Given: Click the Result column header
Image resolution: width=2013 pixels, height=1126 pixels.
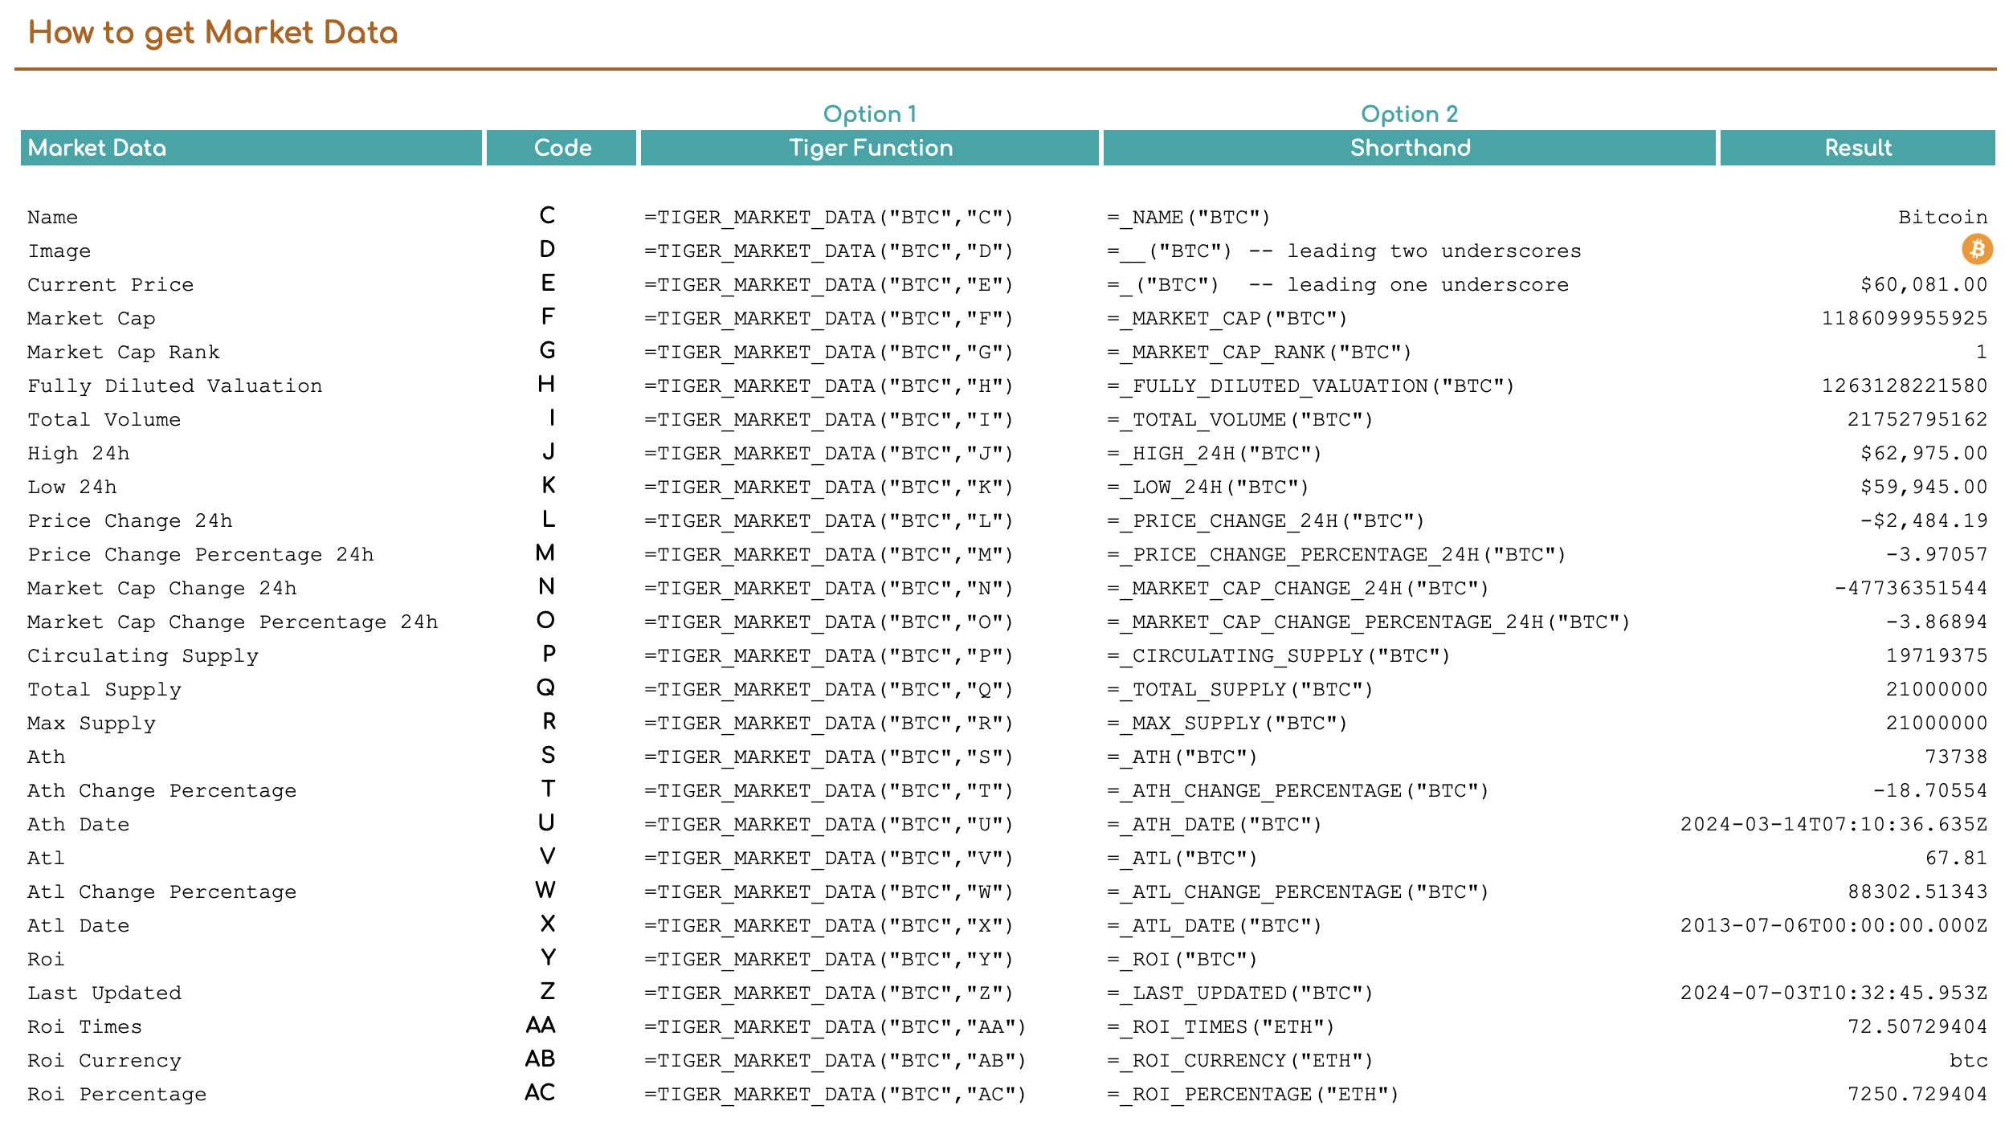Looking at the screenshot, I should tap(1858, 148).
